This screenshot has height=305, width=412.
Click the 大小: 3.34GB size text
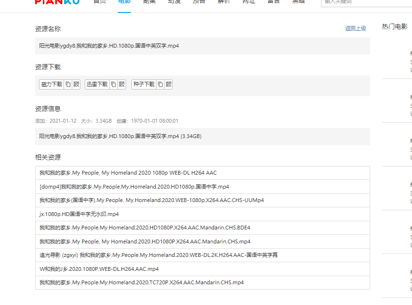pyautogui.click(x=96, y=121)
